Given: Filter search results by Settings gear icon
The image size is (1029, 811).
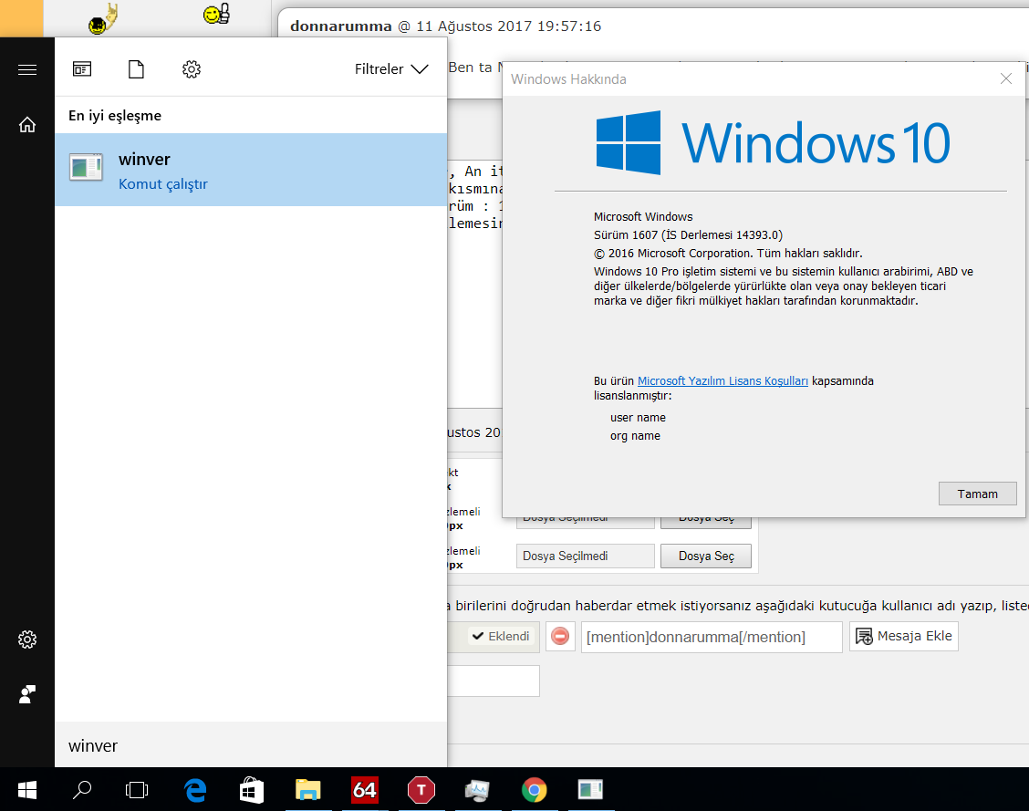Looking at the screenshot, I should (x=191, y=69).
